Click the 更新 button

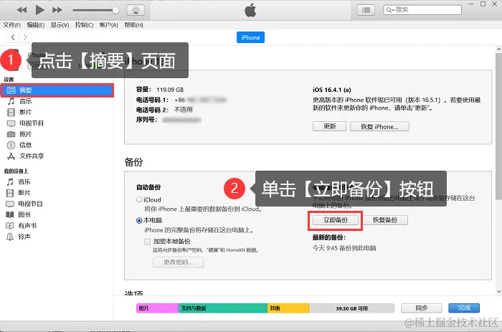329,126
